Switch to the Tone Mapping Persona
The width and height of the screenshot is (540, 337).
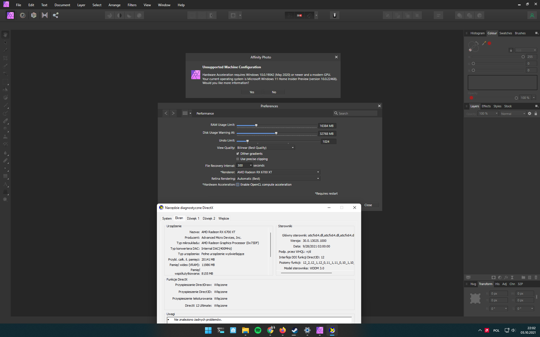pos(45,15)
